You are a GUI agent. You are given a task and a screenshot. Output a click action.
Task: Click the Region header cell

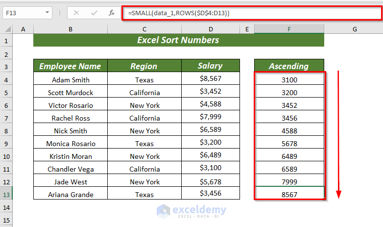tap(144, 66)
